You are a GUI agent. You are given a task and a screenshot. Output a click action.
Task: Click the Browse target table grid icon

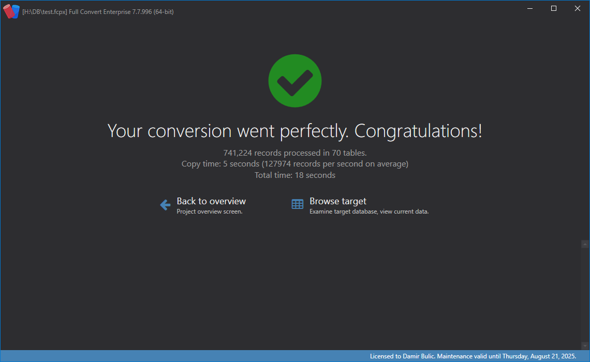coord(298,204)
